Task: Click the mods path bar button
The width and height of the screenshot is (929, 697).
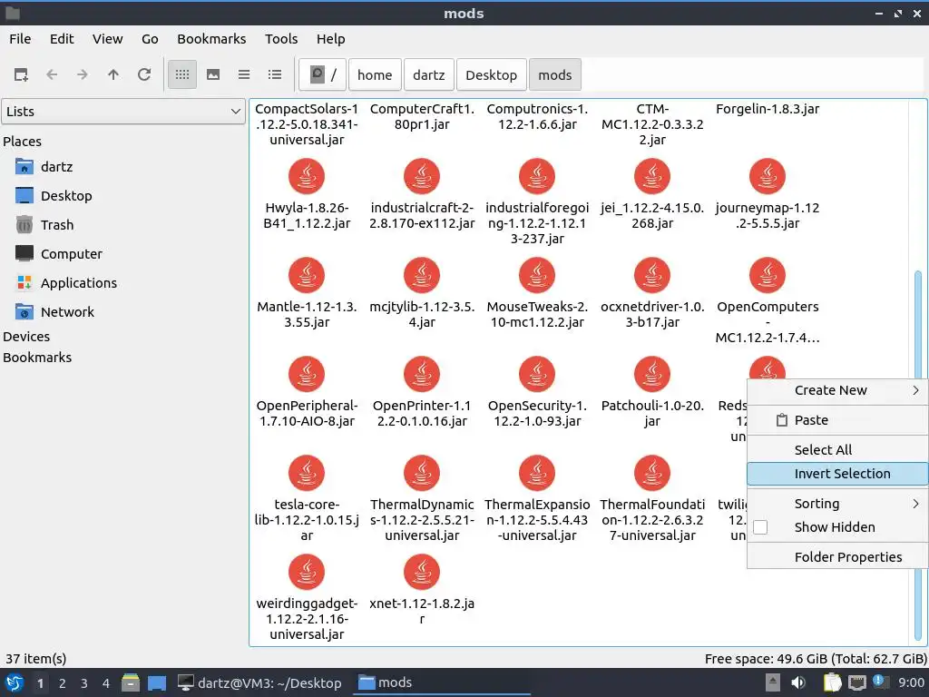Action: pyautogui.click(x=555, y=74)
